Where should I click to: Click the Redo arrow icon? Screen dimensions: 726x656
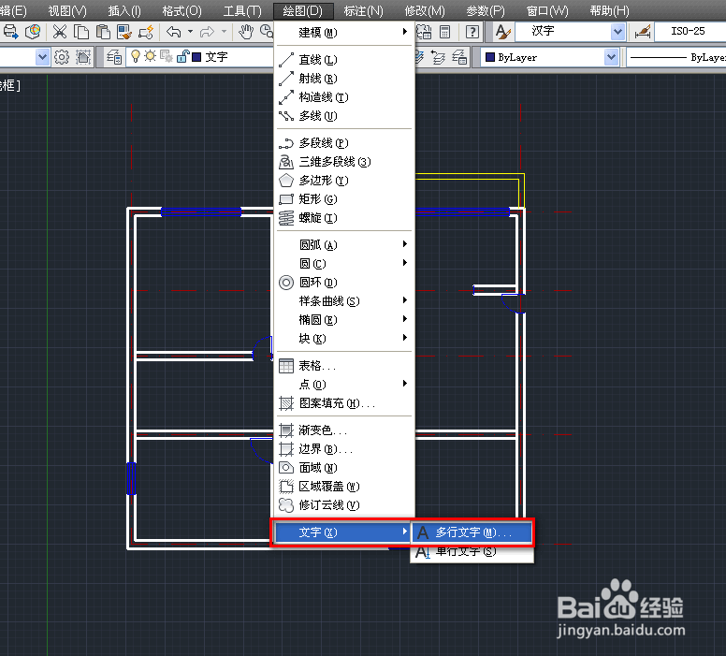[x=207, y=32]
